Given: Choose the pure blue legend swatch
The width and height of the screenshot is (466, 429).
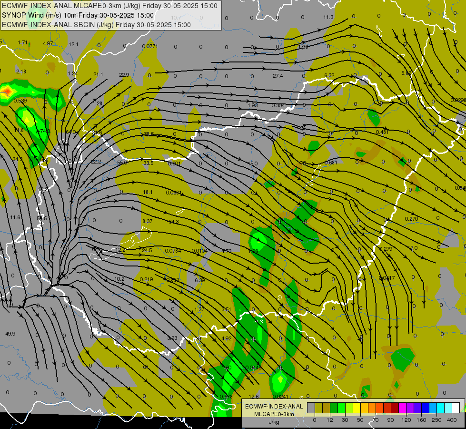Looking at the screenshot, I should click(425, 408).
